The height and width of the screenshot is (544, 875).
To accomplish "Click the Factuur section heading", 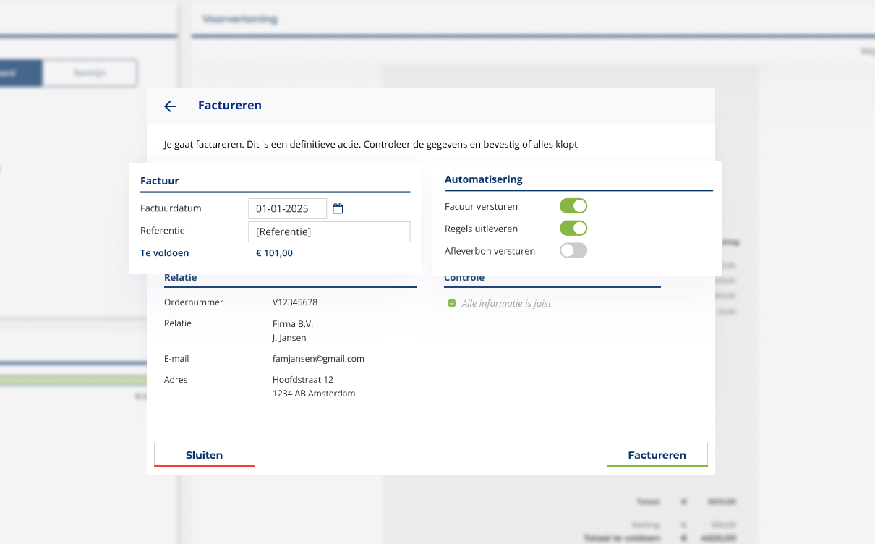I will (x=159, y=181).
